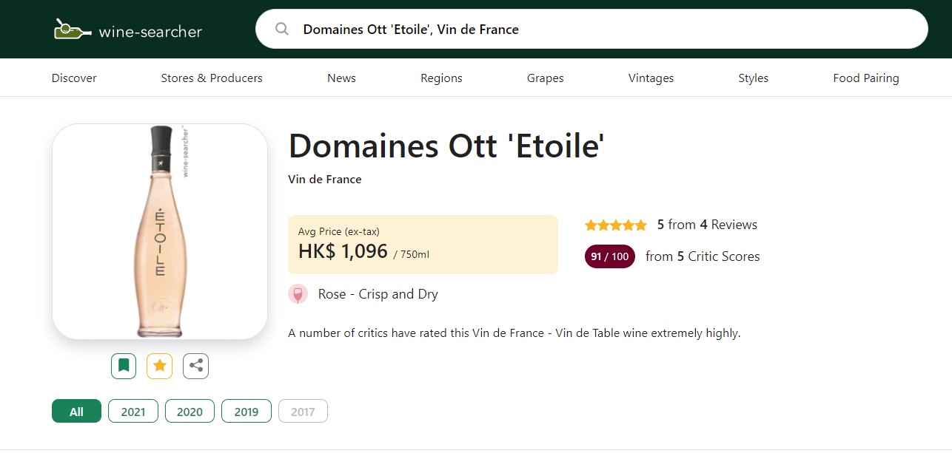Select the 2021 vintage filter
952x453 pixels.
click(133, 412)
